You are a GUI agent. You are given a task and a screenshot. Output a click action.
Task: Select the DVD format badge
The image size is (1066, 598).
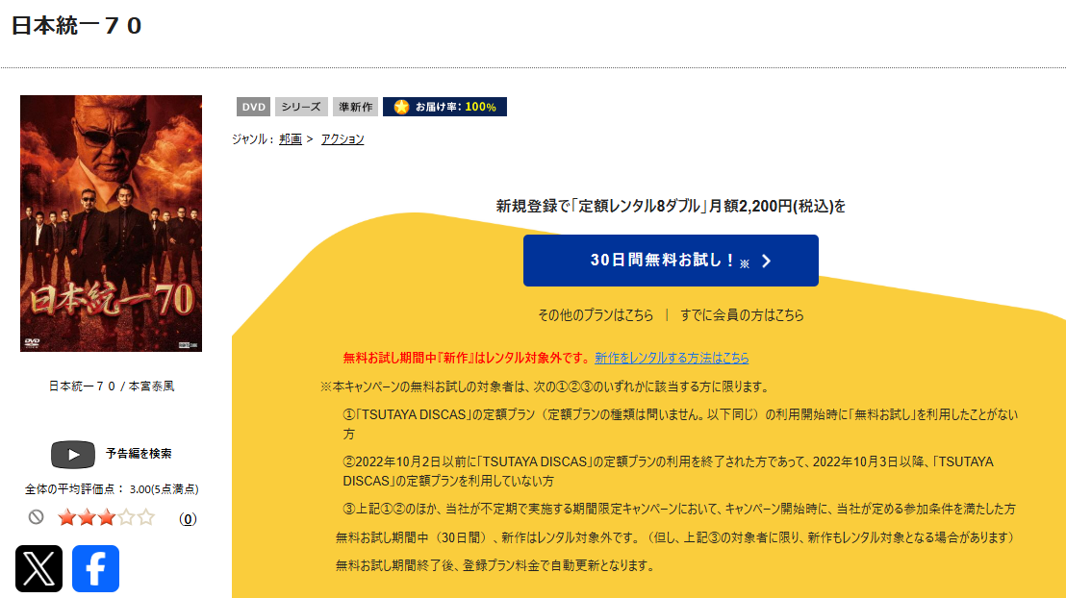click(252, 107)
